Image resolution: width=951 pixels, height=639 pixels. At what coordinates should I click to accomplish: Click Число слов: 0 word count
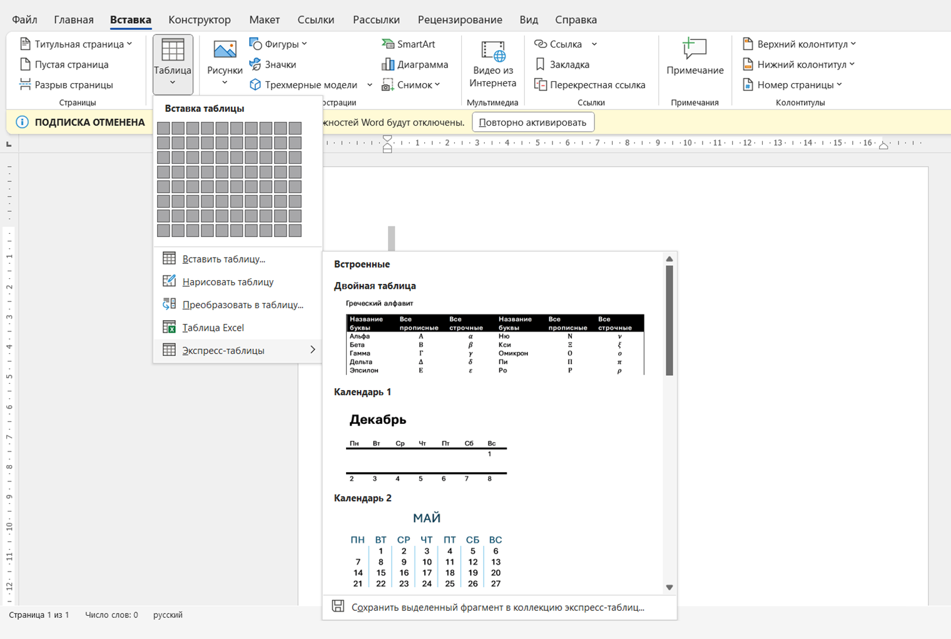[x=111, y=615]
